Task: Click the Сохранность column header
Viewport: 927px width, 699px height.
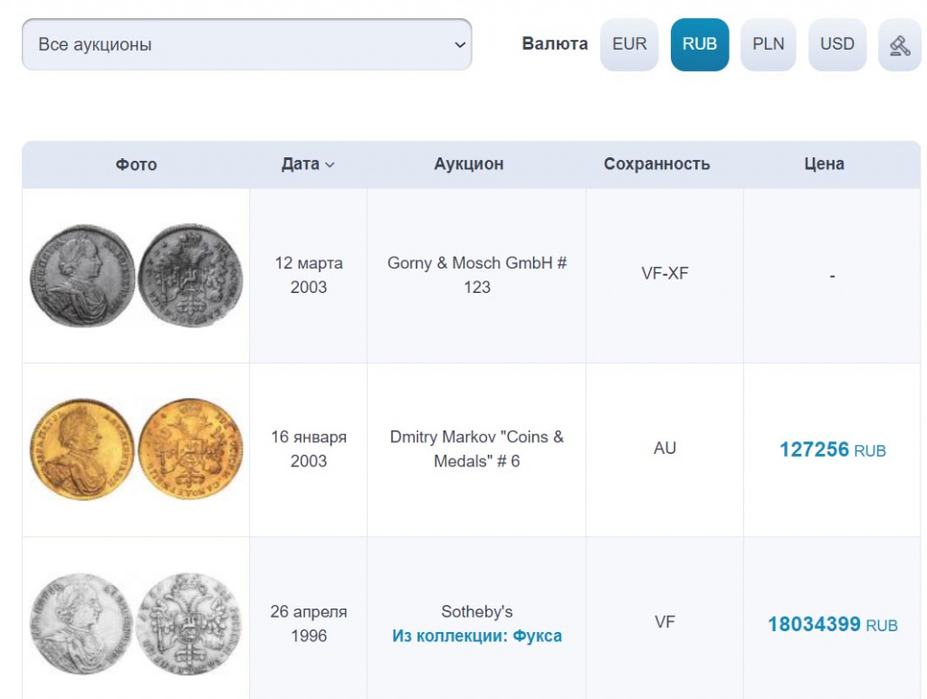Action: [x=656, y=165]
